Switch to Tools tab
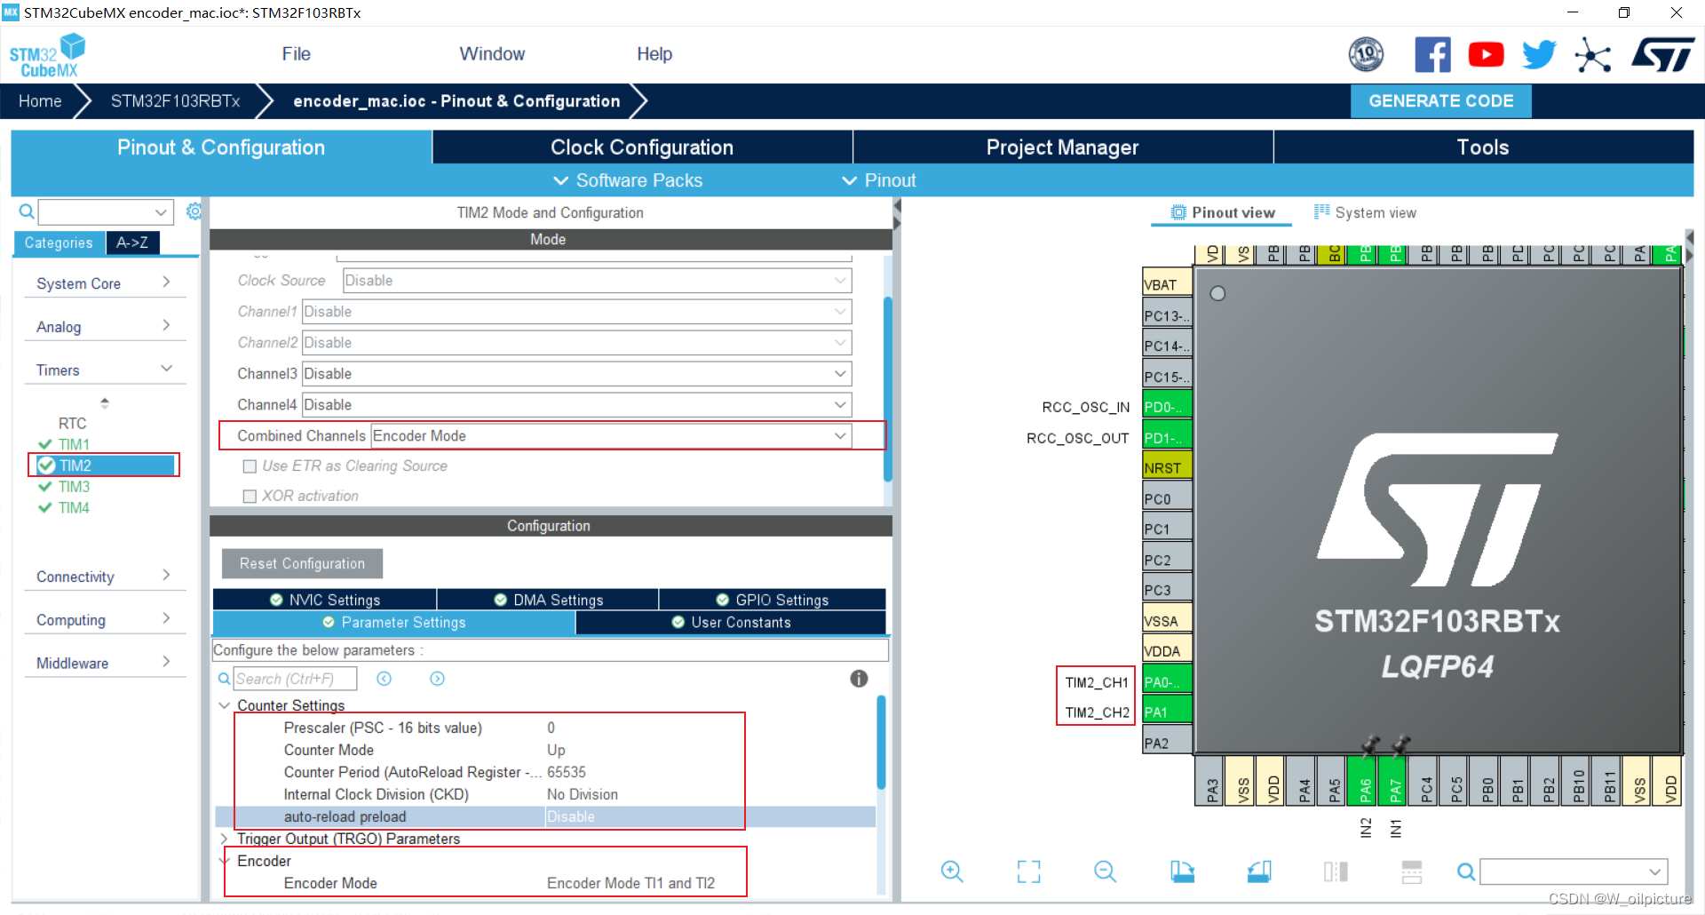 point(1483,147)
